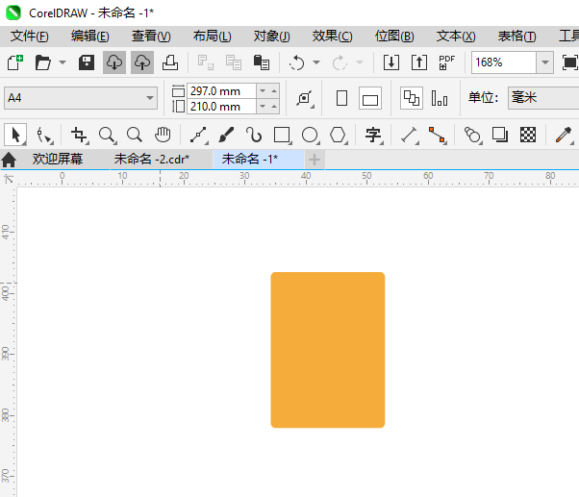
Task: Open the 文件(F) menu
Action: point(30,37)
